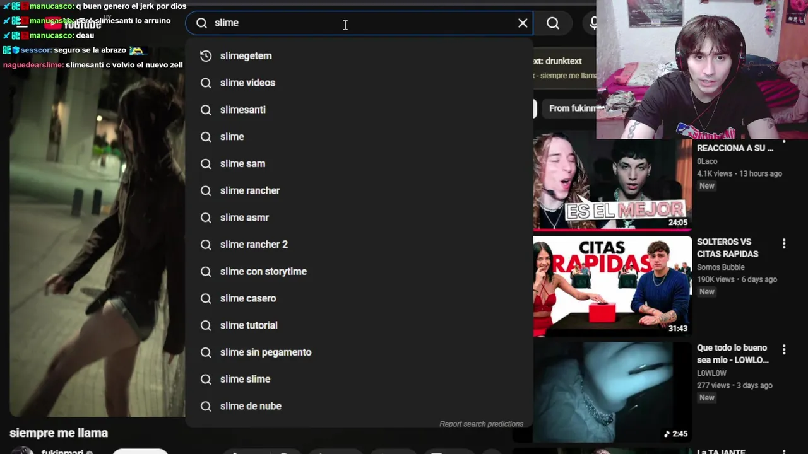This screenshot has height=454, width=808.
Task: Open the 'SOLTEROS VS CITAS RAPIDAS' video title
Action: click(x=728, y=248)
